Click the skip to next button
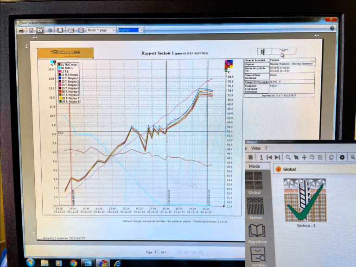The image size is (356, 267). pos(278,158)
